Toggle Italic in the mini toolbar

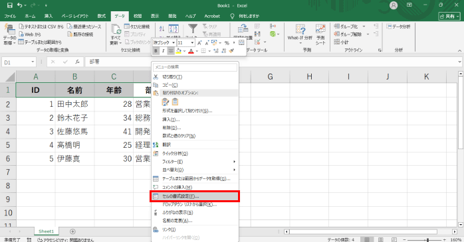pos(163,51)
